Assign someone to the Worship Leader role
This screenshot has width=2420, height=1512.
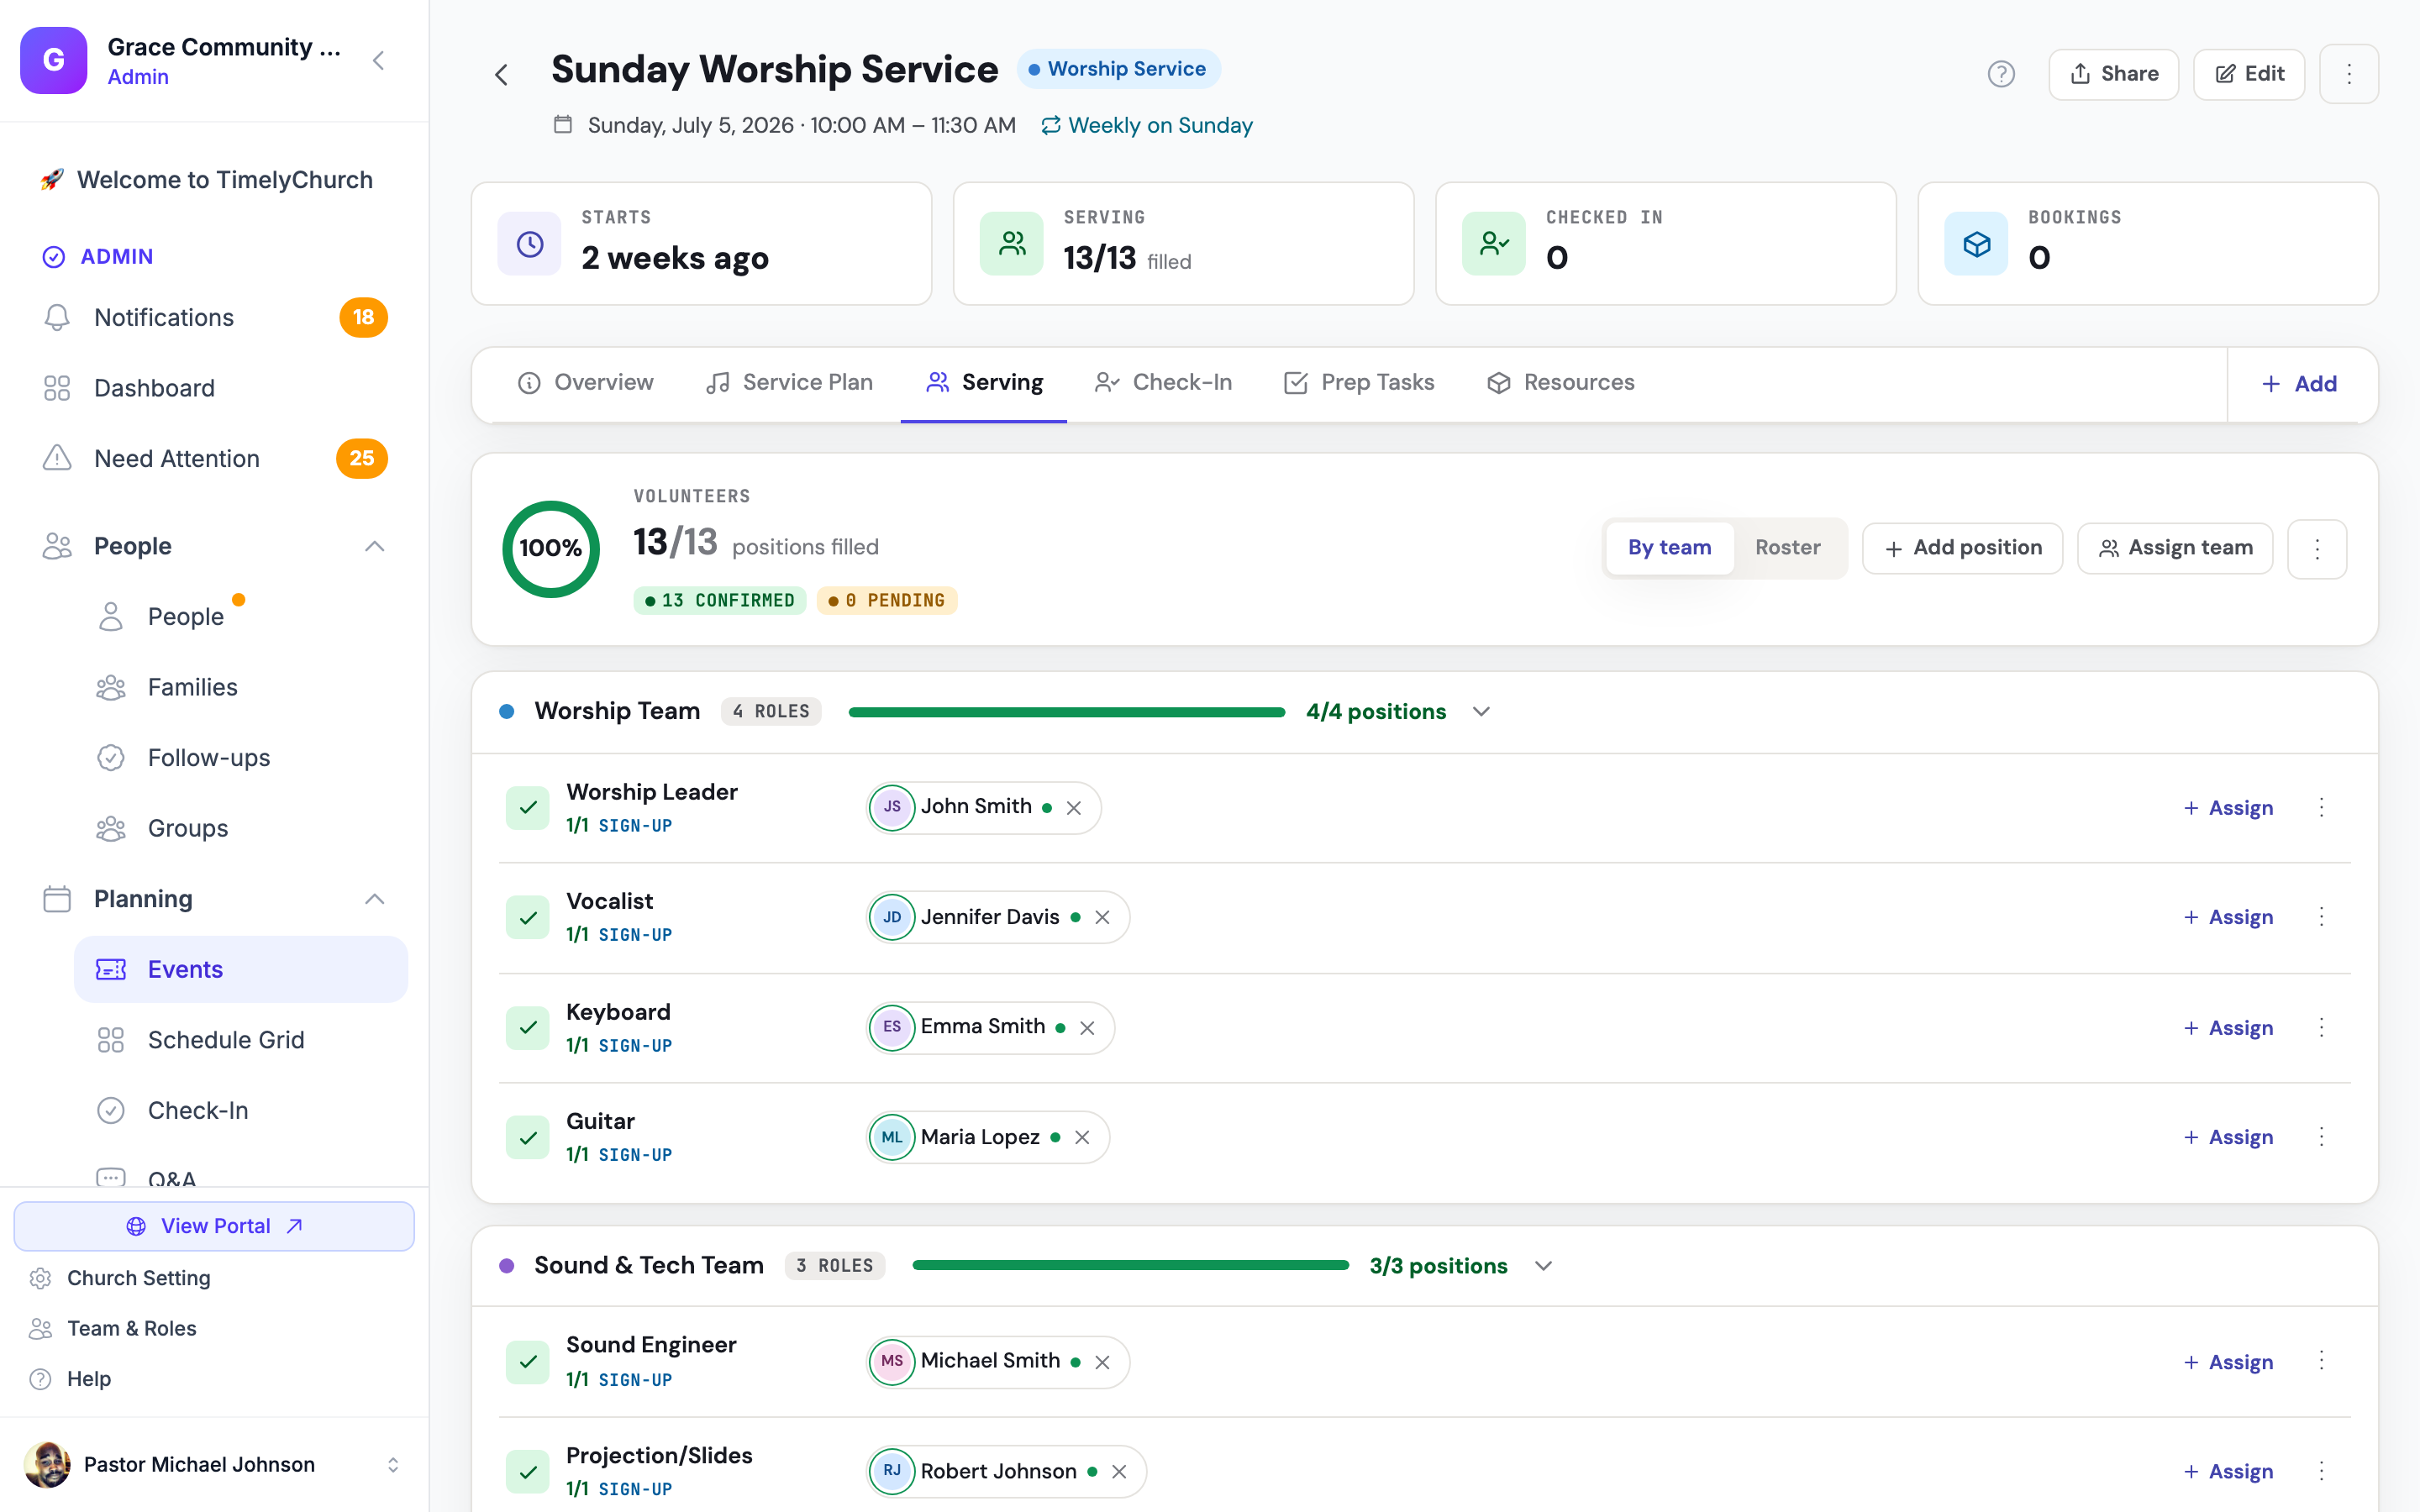click(2228, 808)
